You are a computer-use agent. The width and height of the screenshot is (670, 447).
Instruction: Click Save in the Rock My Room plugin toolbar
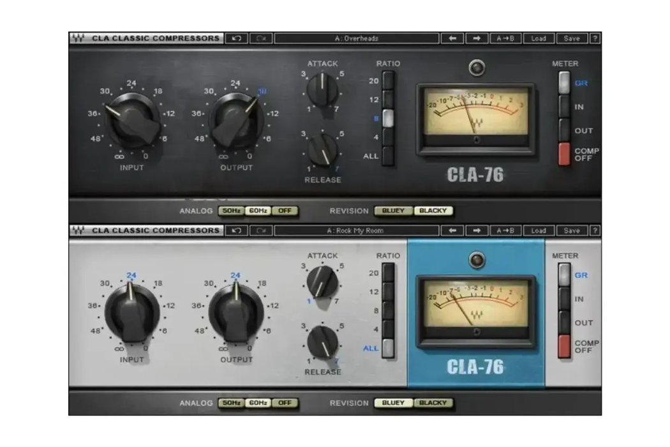[x=572, y=231]
